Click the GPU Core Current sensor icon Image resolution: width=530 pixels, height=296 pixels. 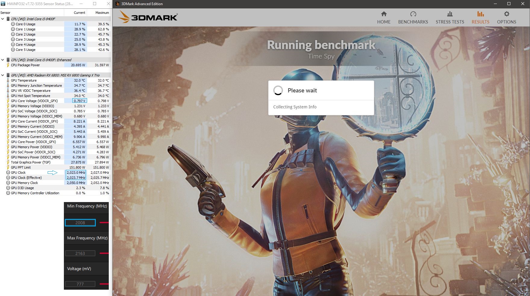click(x=8, y=121)
